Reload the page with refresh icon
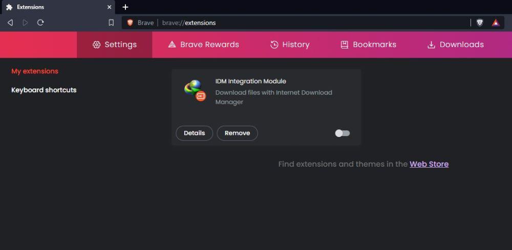 tap(40, 22)
